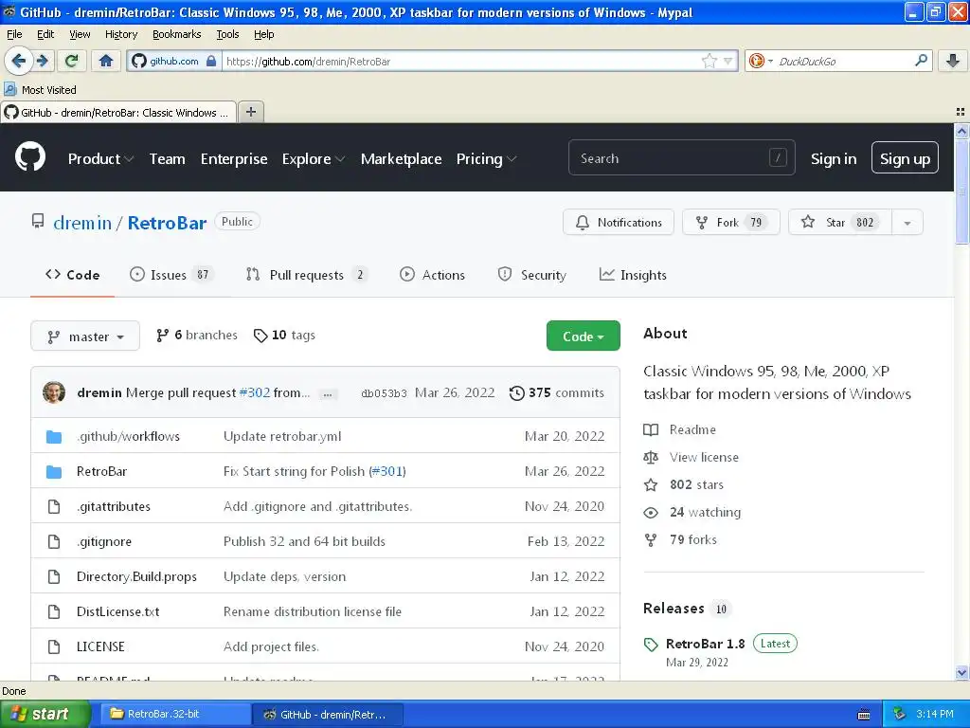Reload the page with the refresh icon

[72, 61]
